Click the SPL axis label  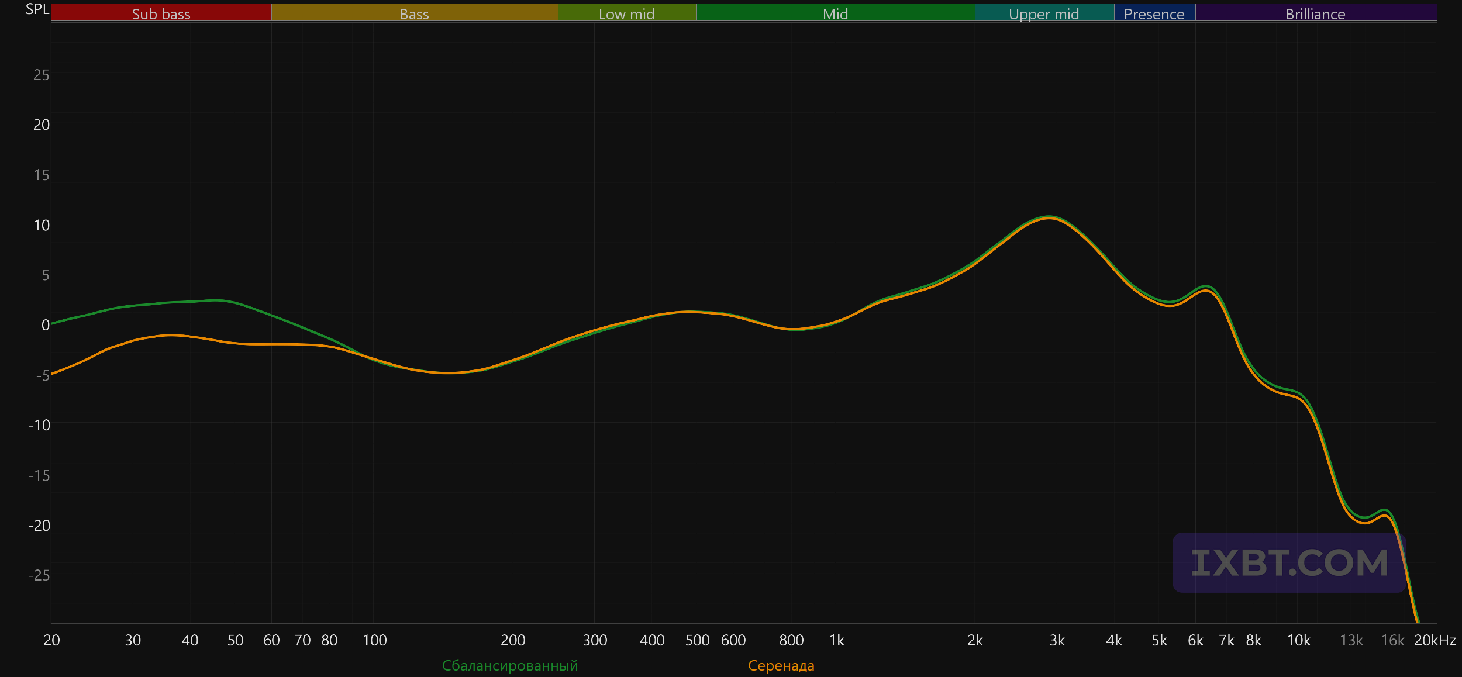(37, 9)
